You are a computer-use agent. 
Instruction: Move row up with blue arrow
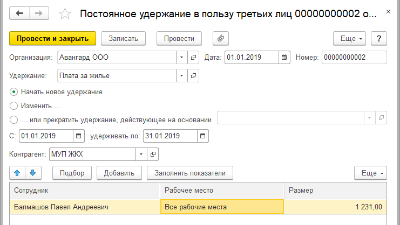pos(17,173)
